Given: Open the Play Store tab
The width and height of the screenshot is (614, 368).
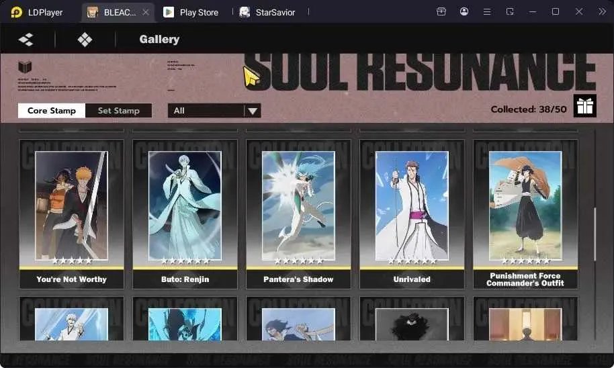Looking at the screenshot, I should click(x=191, y=12).
